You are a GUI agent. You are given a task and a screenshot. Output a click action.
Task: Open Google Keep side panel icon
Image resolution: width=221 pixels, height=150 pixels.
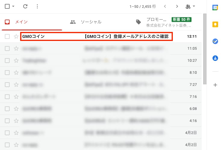[215, 24]
